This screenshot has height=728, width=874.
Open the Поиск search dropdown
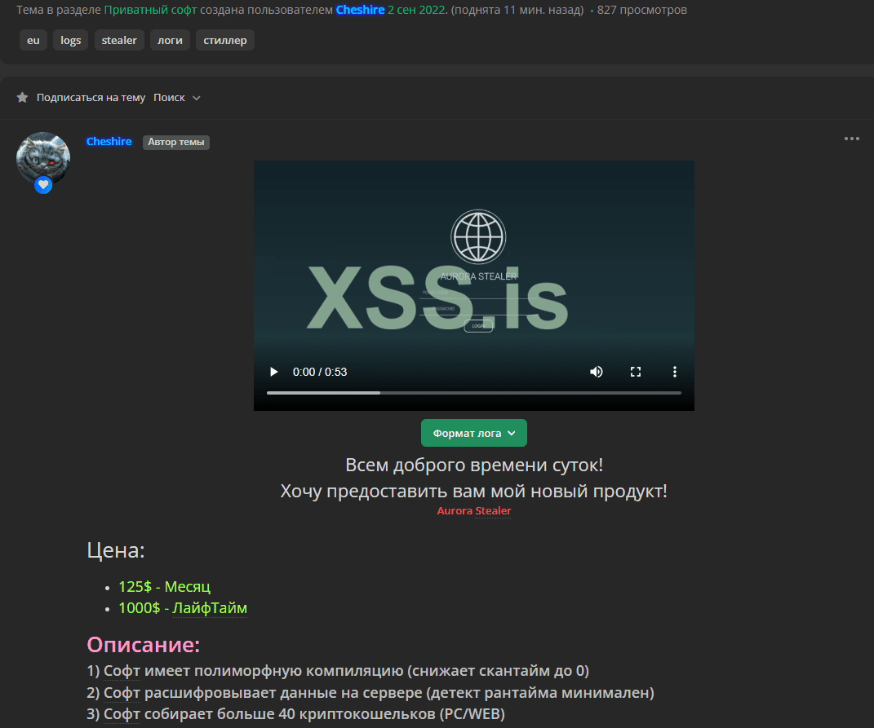(x=167, y=97)
